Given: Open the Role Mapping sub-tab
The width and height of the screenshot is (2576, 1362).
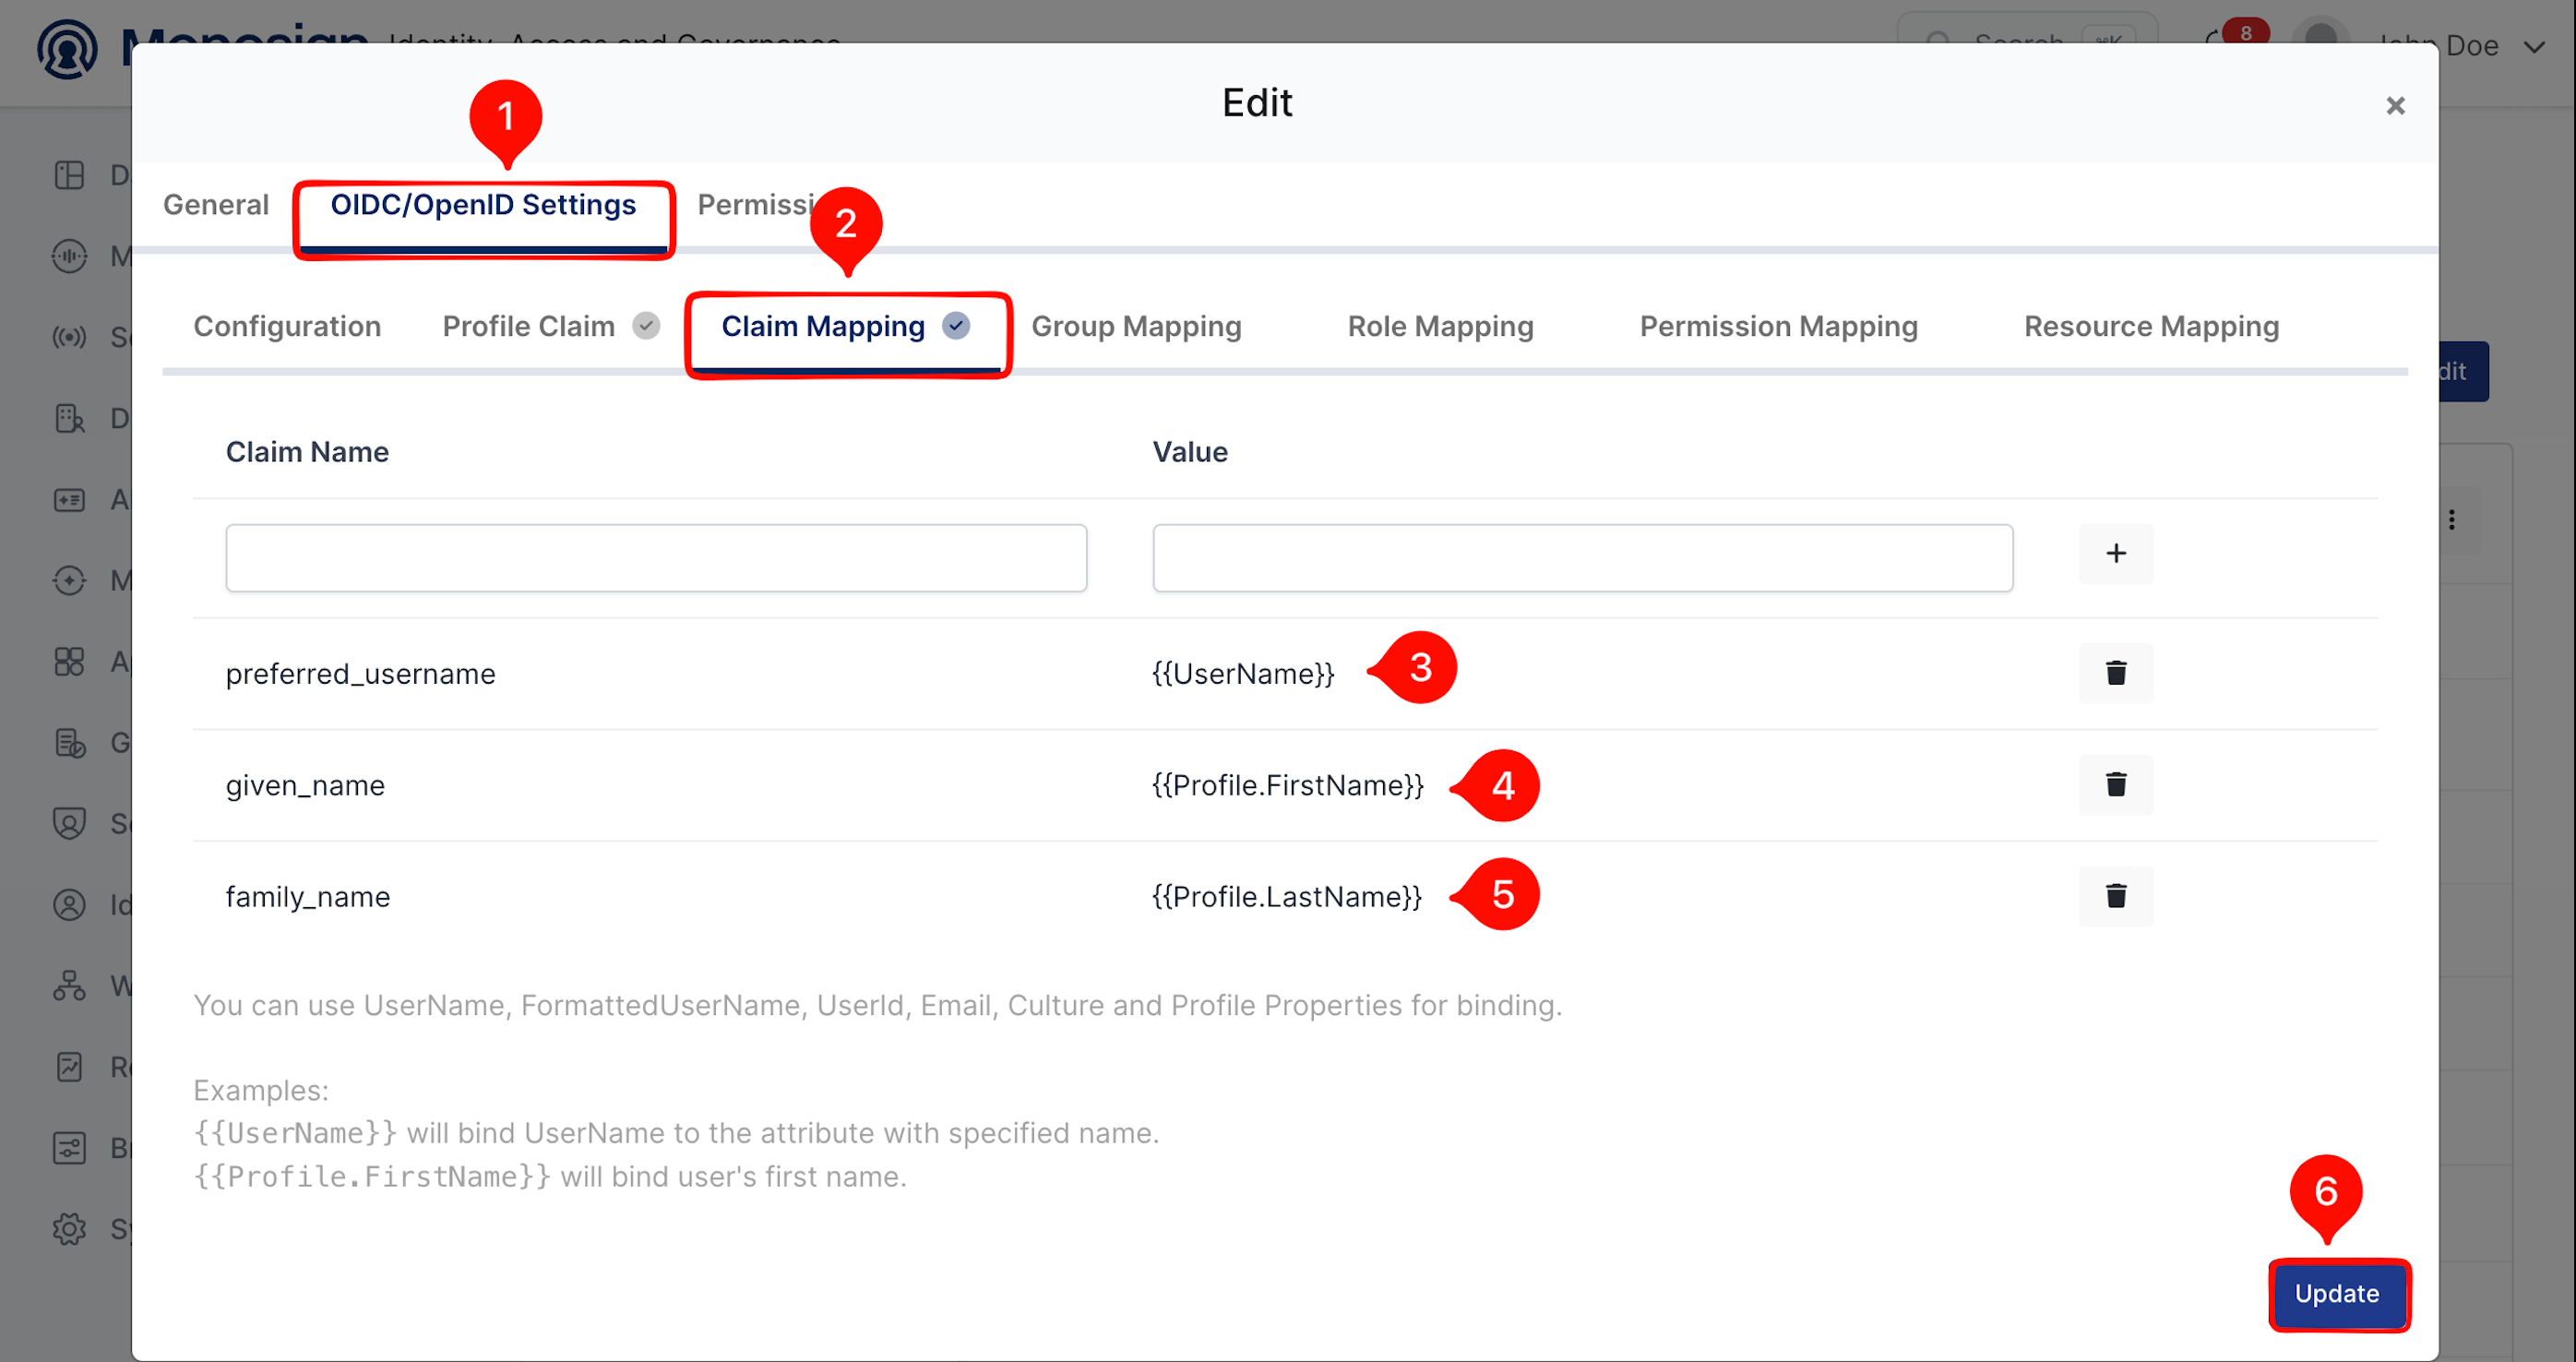Looking at the screenshot, I should coord(1440,326).
